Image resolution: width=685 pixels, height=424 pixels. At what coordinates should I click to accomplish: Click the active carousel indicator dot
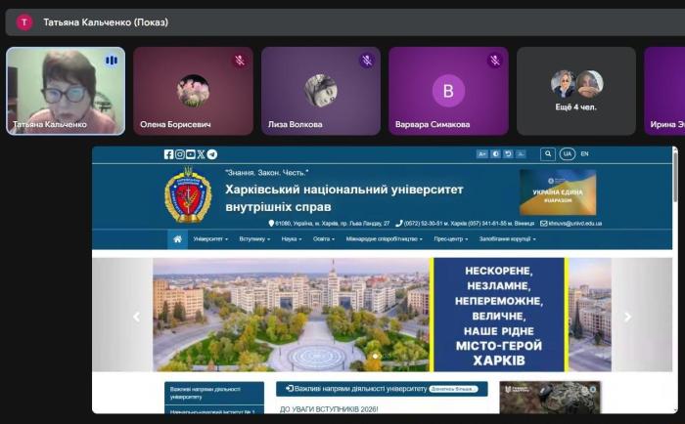[375, 357]
